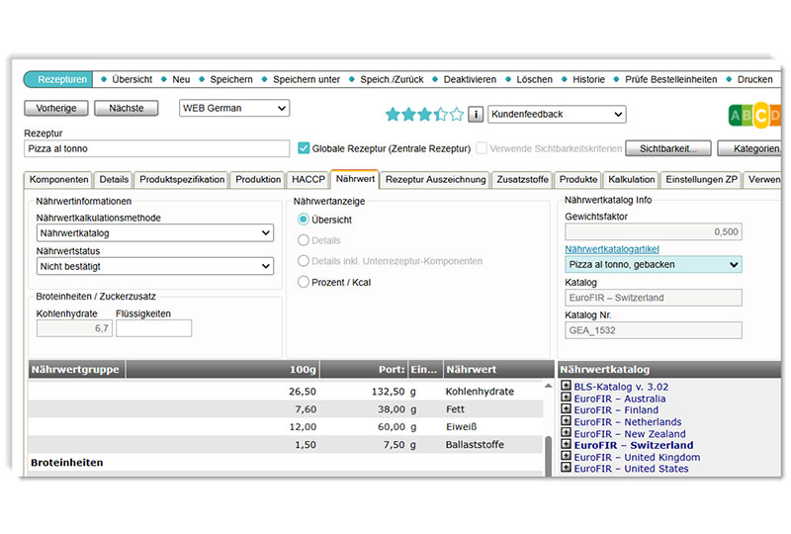The width and height of the screenshot is (791, 534).
Task: Open the WEB German language dropdown
Action: click(234, 108)
